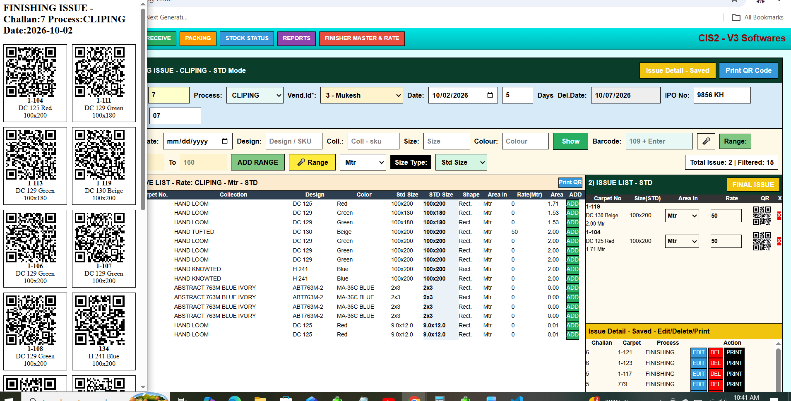Click the green Show button
The image size is (791, 401).
point(570,141)
